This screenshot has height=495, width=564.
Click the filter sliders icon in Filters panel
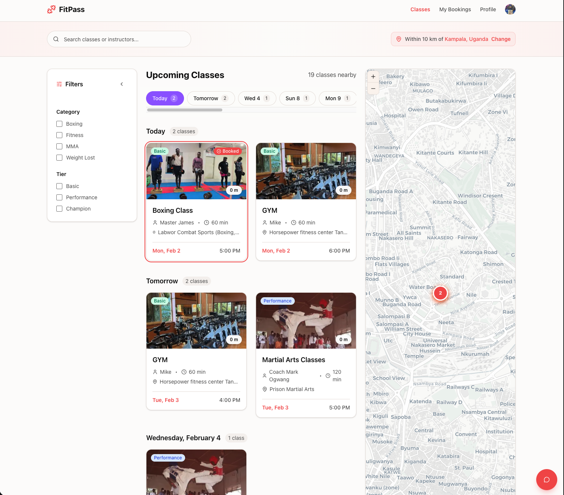pyautogui.click(x=59, y=84)
